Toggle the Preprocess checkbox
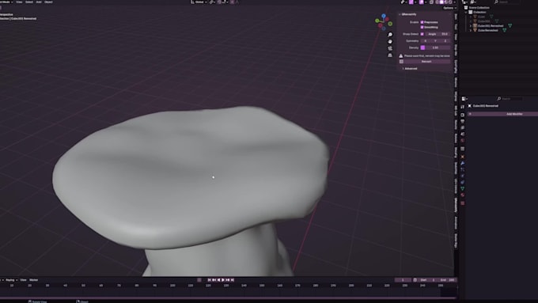The height and width of the screenshot is (303, 538). click(422, 22)
